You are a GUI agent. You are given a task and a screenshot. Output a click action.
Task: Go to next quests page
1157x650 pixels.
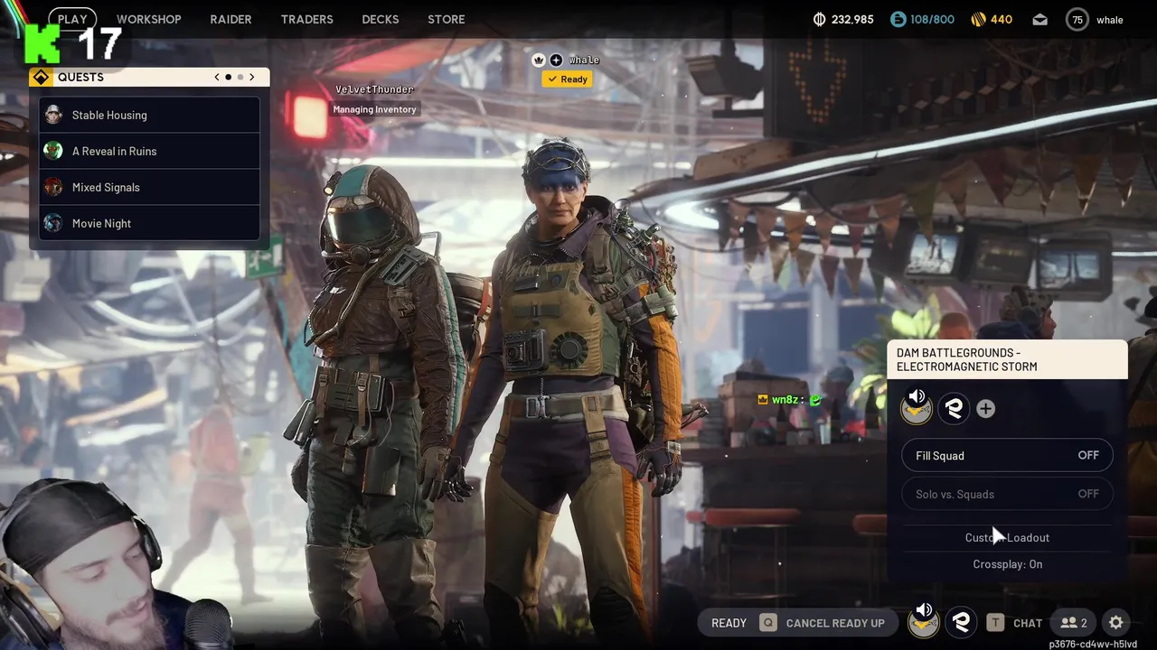point(252,77)
